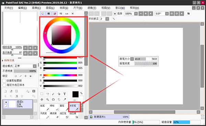The image size is (206, 126).
Task: Select the 铅笔 pencil brush
Action: click(45, 108)
